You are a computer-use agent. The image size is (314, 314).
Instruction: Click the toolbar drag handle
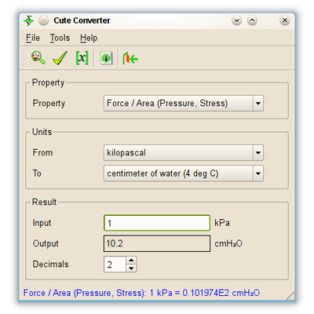tap(25, 58)
